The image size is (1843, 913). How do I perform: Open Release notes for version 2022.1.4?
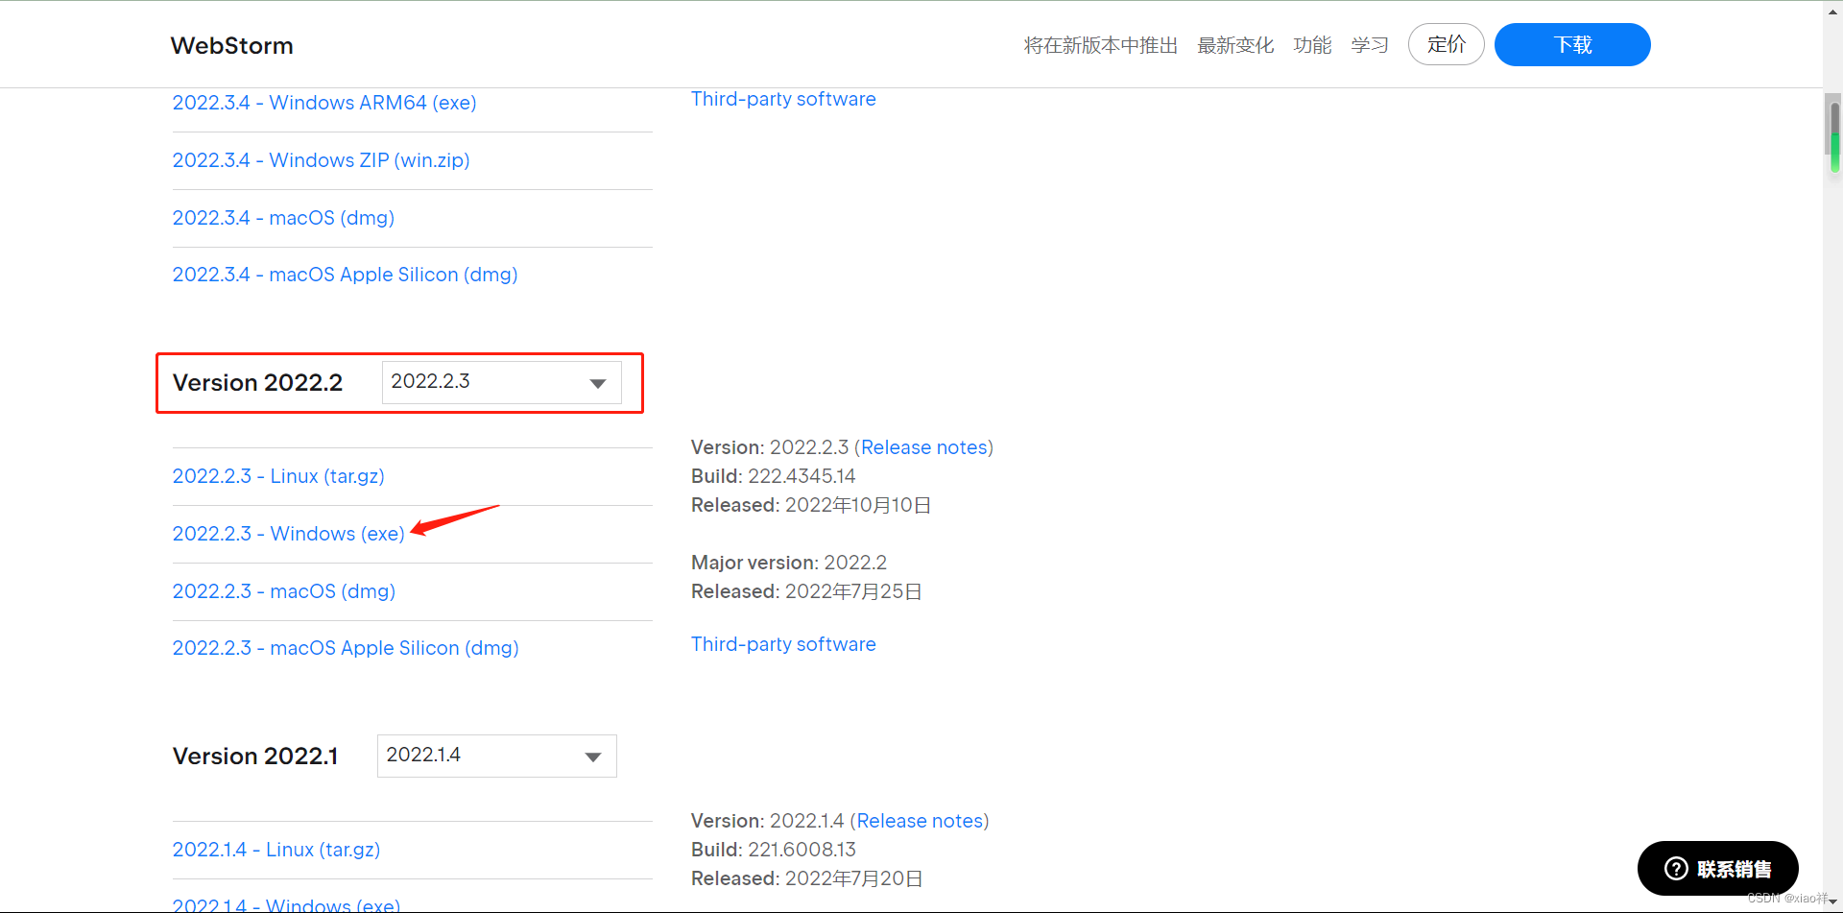[x=920, y=821]
